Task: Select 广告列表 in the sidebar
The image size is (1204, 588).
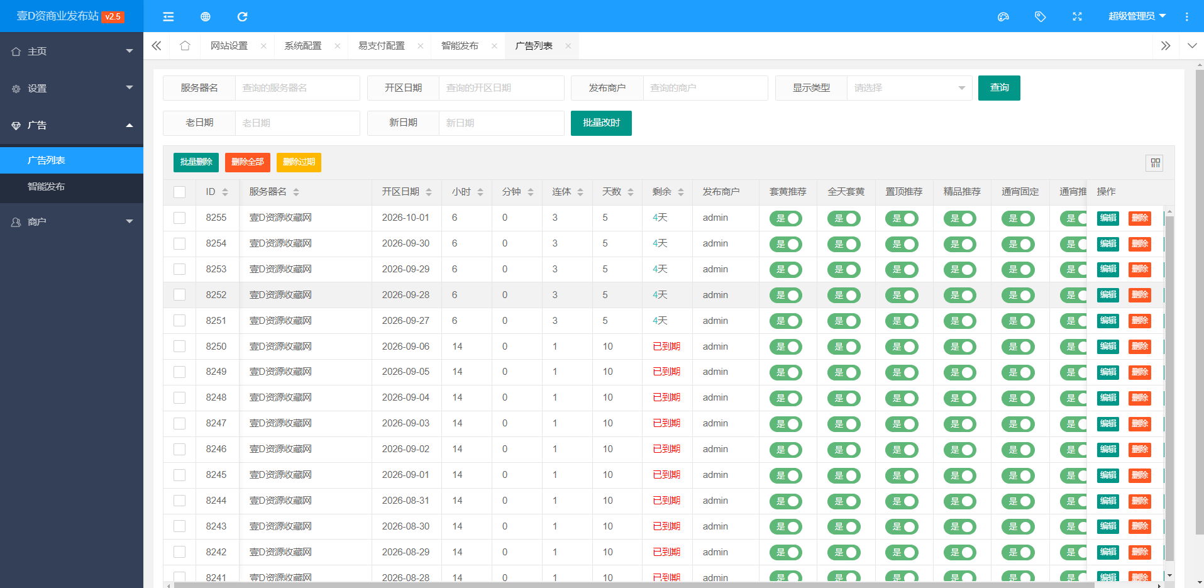Action: tap(72, 160)
